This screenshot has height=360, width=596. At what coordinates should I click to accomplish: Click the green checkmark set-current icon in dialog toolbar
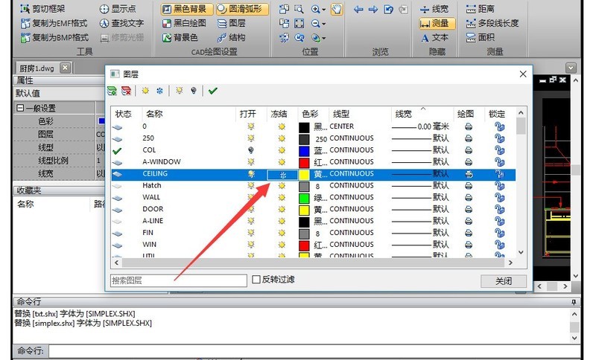(213, 91)
